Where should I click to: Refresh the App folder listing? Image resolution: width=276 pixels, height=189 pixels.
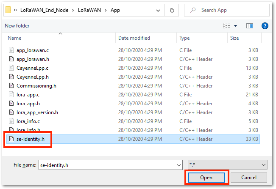[x=172, y=10]
